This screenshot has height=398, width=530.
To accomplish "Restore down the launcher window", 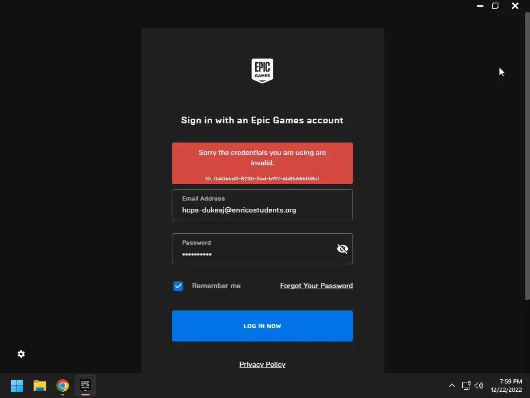I will pyautogui.click(x=495, y=6).
